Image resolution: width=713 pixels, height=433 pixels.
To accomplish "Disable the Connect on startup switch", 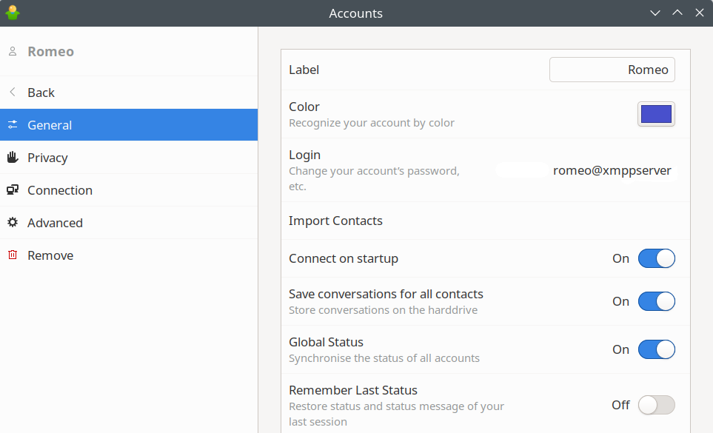I will point(656,258).
